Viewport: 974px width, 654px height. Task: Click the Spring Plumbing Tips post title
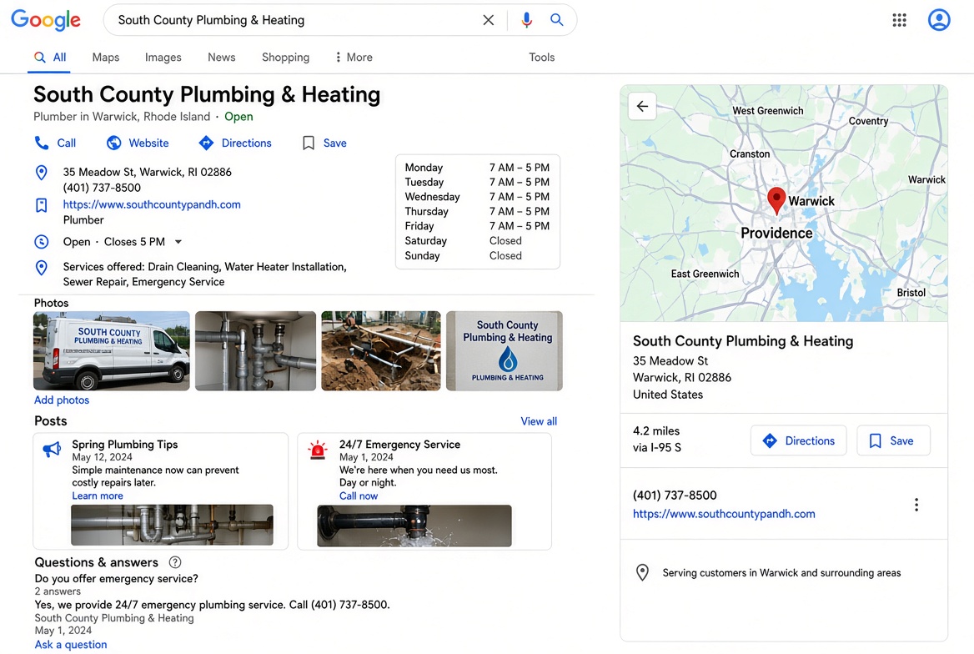tap(125, 445)
